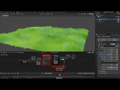
Task: Open the 3D viewport editor type menu
Action: pos(1,14)
